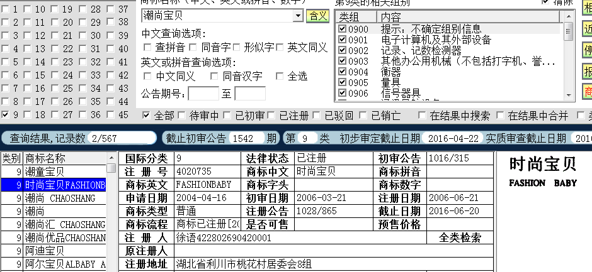Uncheck class 9 checkbox
This screenshot has width=592, height=272.
[x=5, y=114]
